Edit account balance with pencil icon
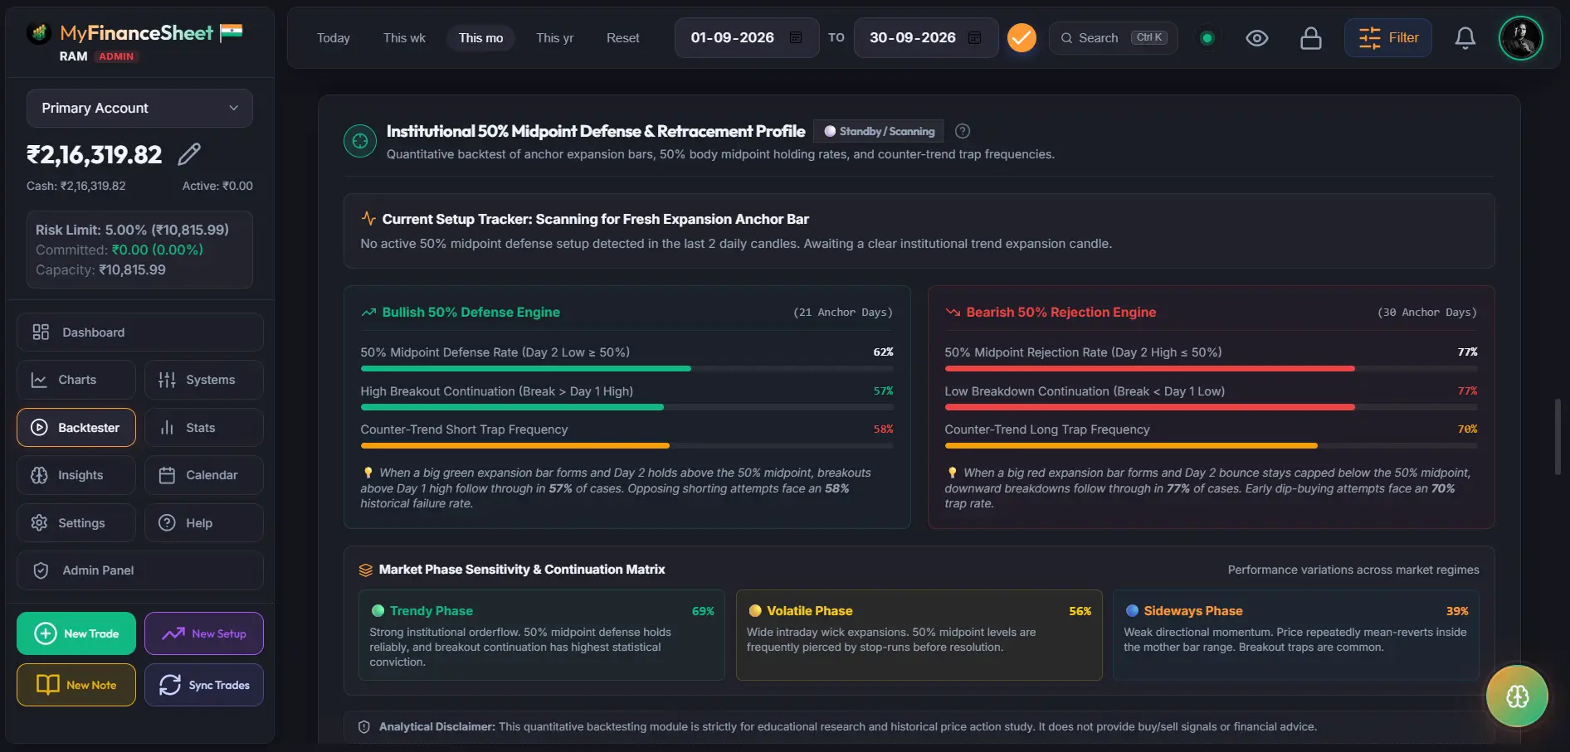This screenshot has height=752, width=1570. point(189,153)
